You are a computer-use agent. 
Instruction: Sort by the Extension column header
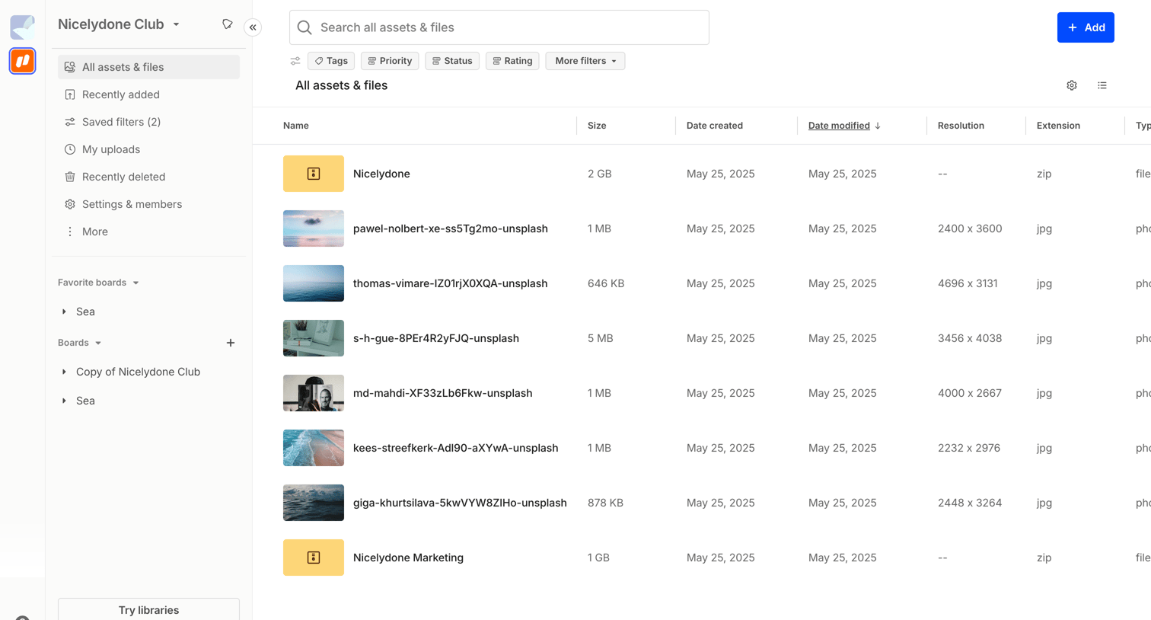(1058, 126)
